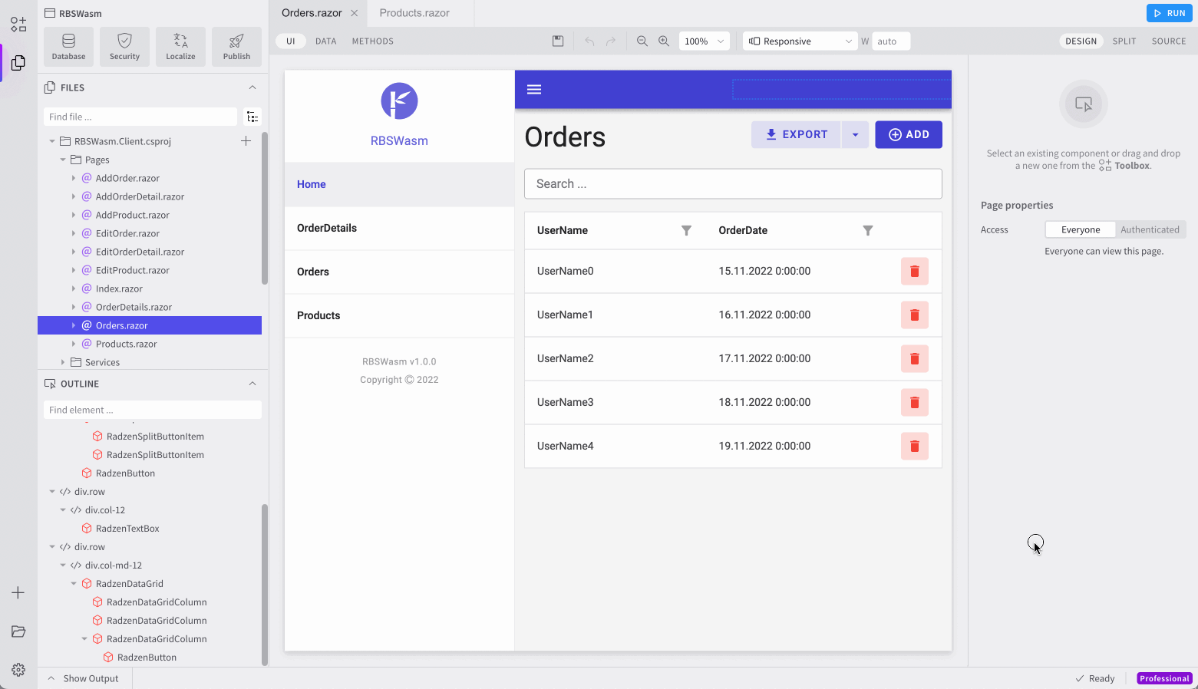Select the Files explorer icon in left rail
1198x689 pixels.
pyautogui.click(x=18, y=62)
